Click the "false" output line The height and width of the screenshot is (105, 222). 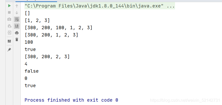31,71
